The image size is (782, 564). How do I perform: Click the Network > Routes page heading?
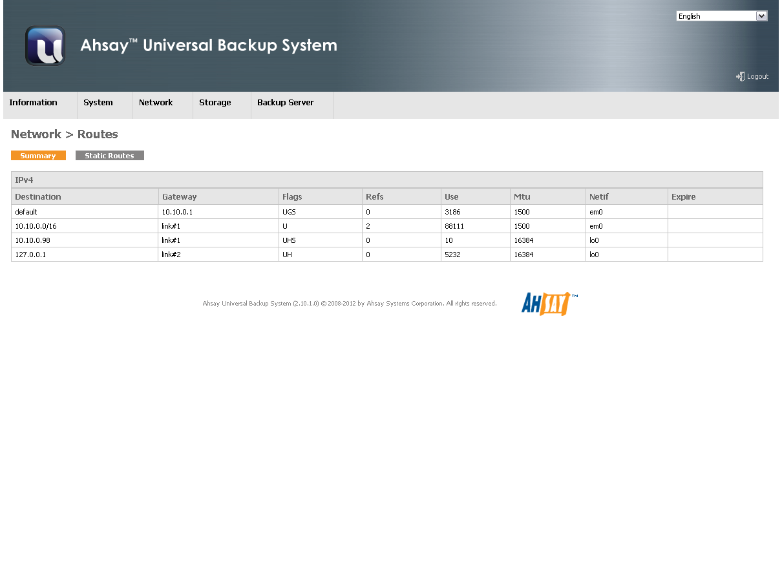coord(65,134)
